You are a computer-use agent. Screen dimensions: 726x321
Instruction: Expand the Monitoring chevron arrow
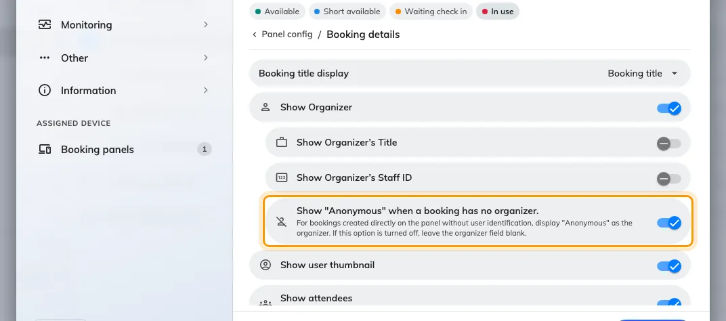click(206, 24)
